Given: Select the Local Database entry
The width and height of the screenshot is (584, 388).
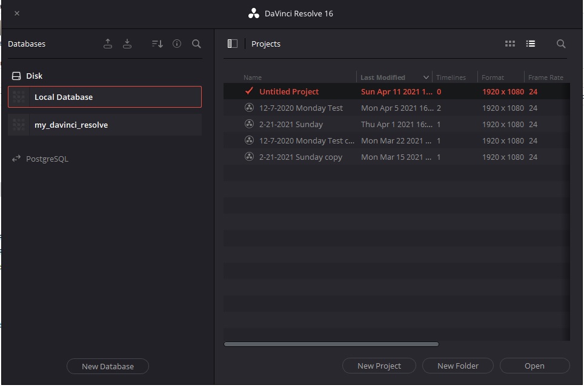Looking at the screenshot, I should coord(105,97).
